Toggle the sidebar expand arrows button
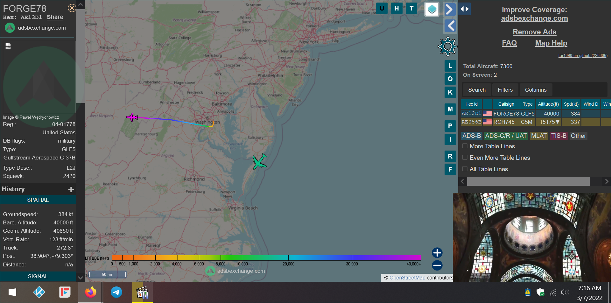The image size is (611, 303). coord(465,9)
